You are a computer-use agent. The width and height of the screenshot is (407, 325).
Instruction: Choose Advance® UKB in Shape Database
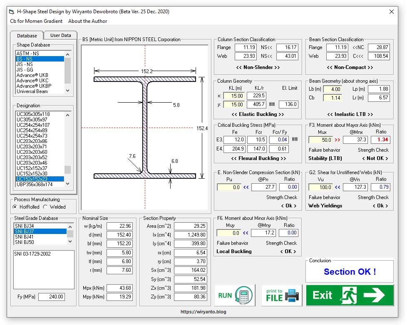32,75
